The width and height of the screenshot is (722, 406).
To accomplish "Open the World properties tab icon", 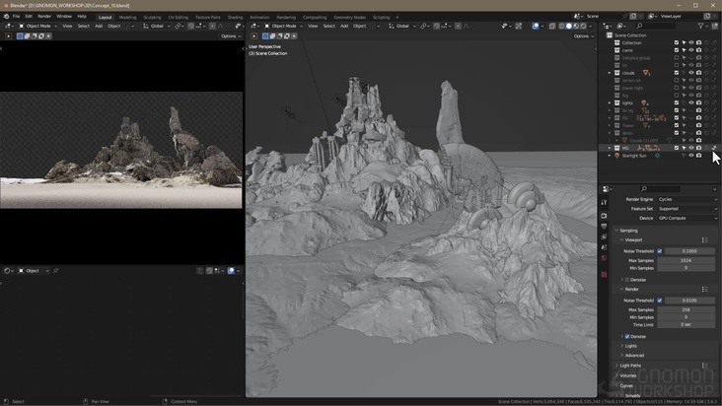I will (604, 258).
